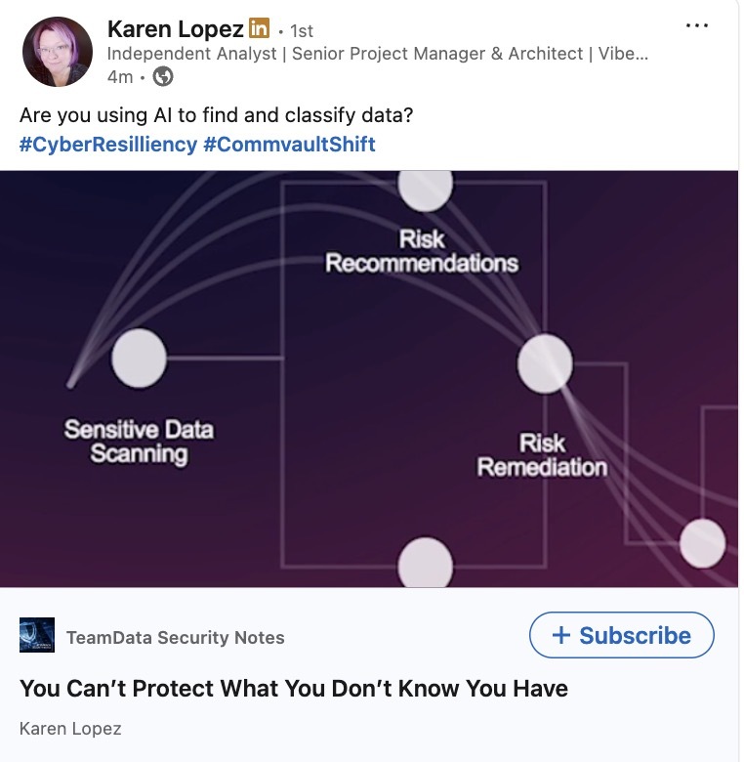Open the #CyberResilliency hashtag
The height and width of the screenshot is (762, 744).
click(107, 145)
